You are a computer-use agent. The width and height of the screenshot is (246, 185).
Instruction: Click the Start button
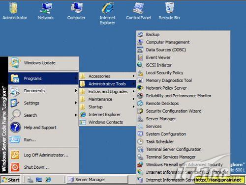tap(11, 180)
